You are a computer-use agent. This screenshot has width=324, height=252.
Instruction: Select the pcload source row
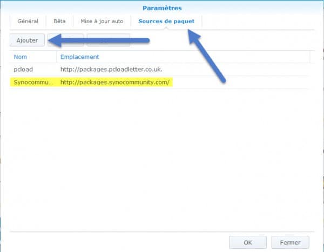click(24, 69)
